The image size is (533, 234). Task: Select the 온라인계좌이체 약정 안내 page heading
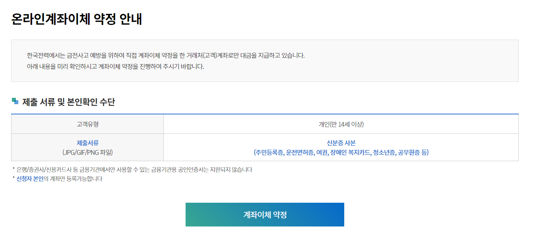77,19
